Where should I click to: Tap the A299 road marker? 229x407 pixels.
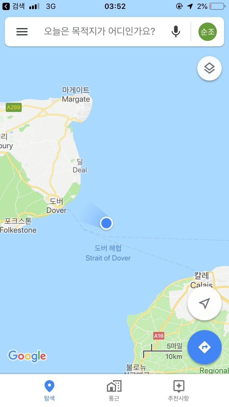(14, 107)
